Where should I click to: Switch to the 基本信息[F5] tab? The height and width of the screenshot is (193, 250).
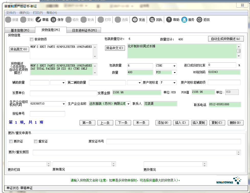coord(20,30)
